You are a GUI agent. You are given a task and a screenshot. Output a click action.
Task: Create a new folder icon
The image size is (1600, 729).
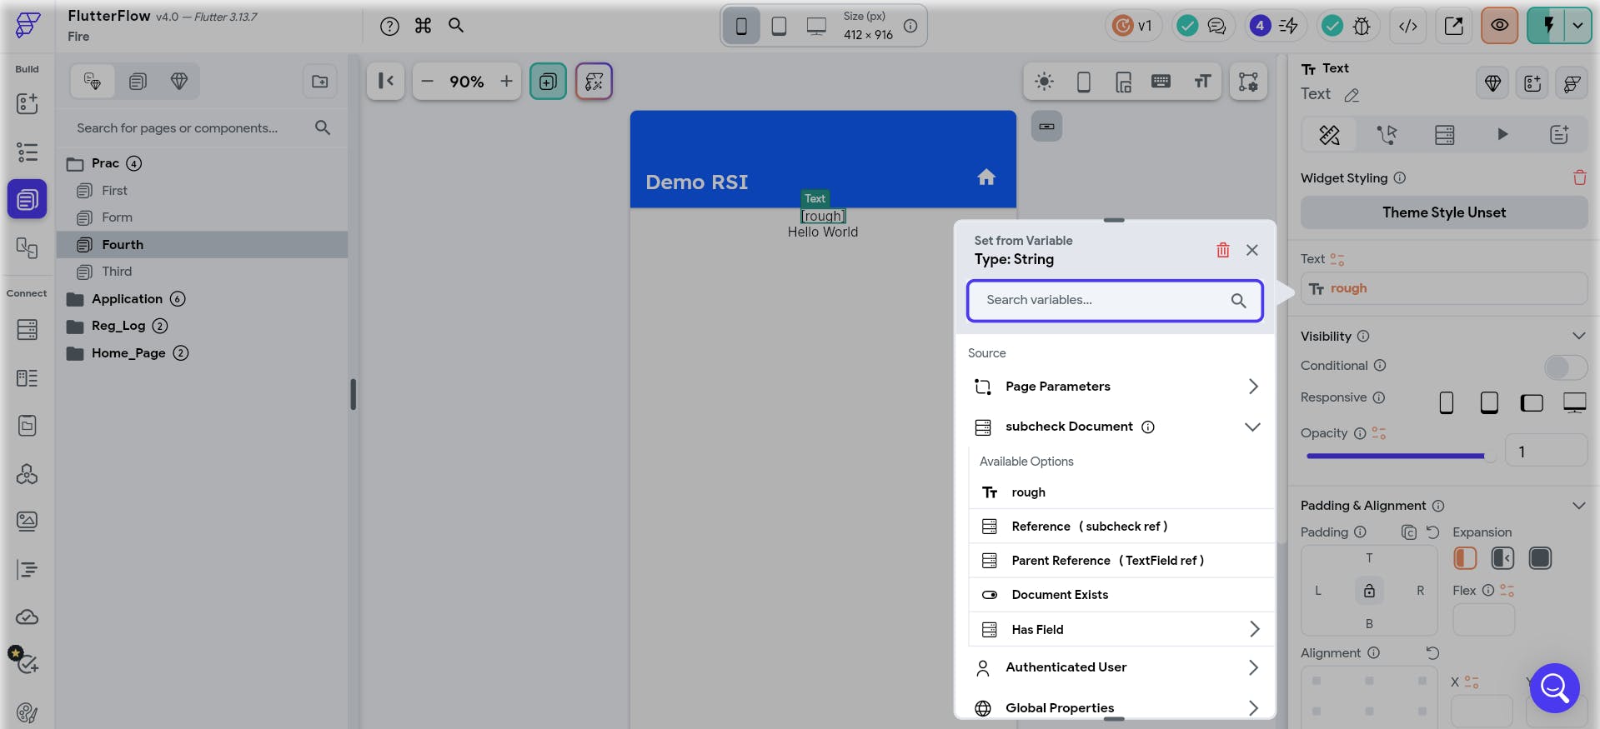click(320, 82)
